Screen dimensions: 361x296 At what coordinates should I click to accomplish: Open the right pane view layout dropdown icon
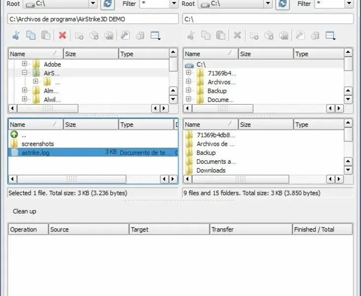(330, 36)
